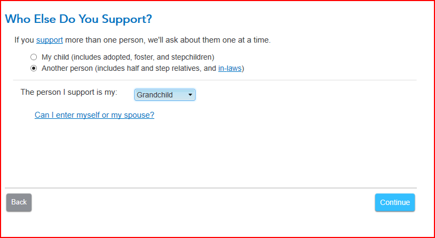Open the "in-laws" help link

click(x=230, y=68)
